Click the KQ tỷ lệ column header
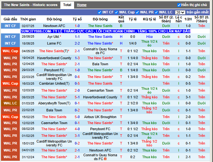 [149, 19]
